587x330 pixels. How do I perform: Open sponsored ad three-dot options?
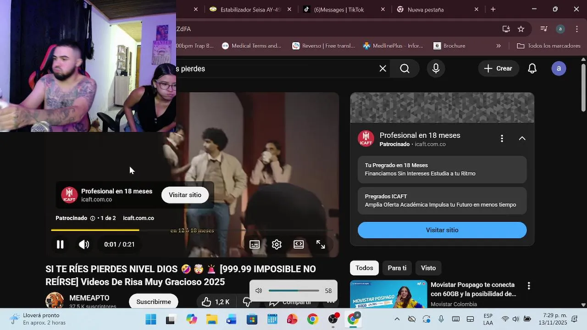(502, 138)
